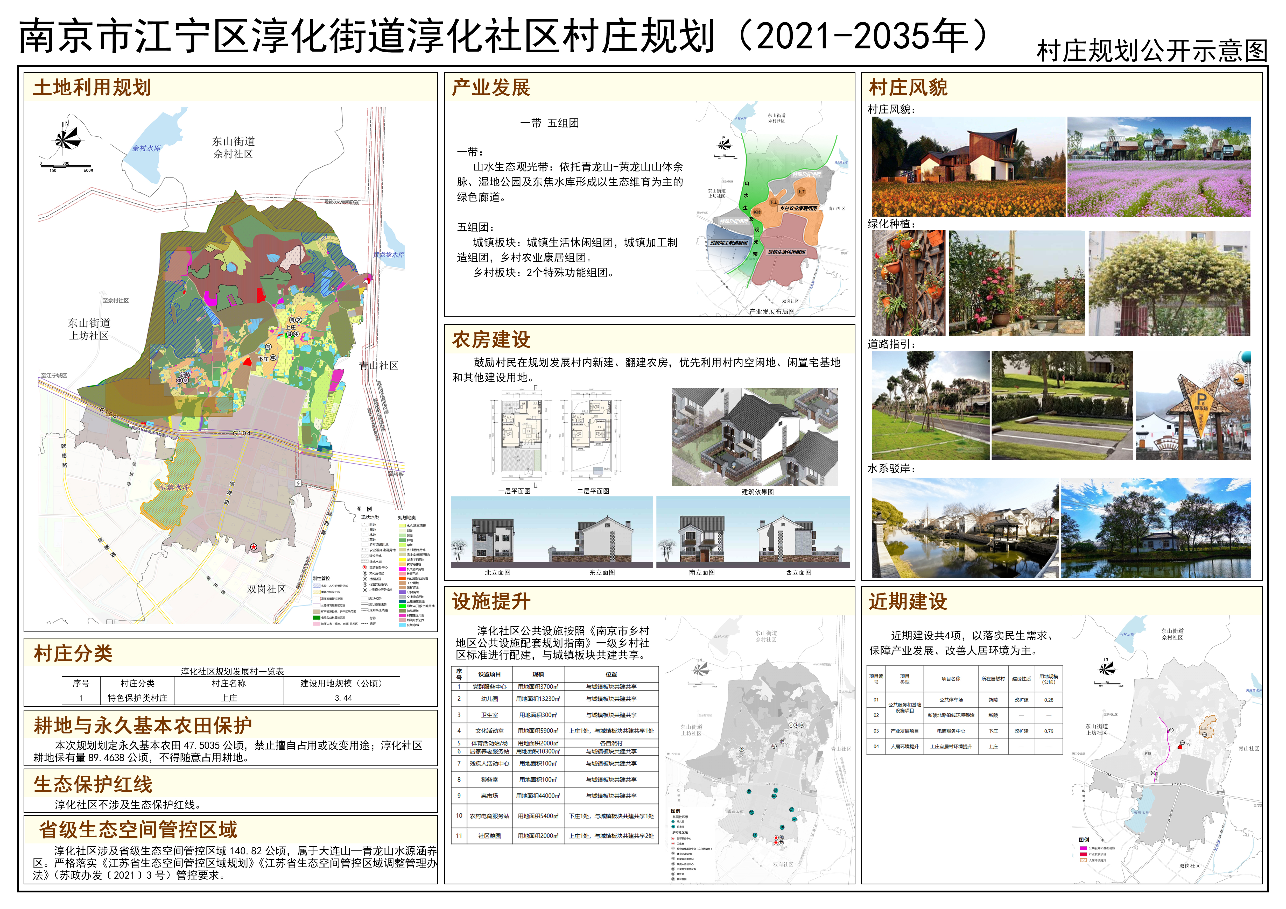
Task: Click the 土地利用规划 section heading
Action: point(92,88)
